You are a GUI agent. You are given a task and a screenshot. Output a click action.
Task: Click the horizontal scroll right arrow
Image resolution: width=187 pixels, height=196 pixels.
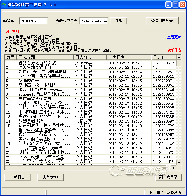pos(174,168)
